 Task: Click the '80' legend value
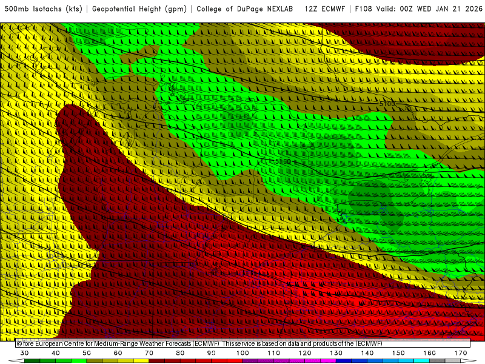coord(180,353)
